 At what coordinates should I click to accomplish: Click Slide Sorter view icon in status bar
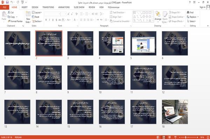(x=164, y=137)
